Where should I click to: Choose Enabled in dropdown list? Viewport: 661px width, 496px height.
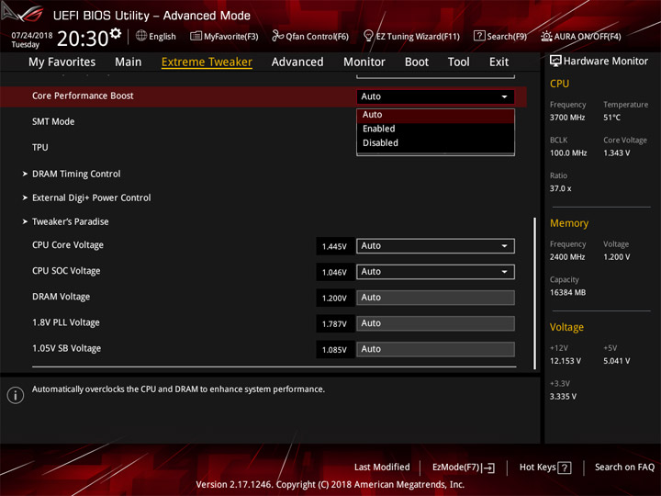tap(435, 129)
